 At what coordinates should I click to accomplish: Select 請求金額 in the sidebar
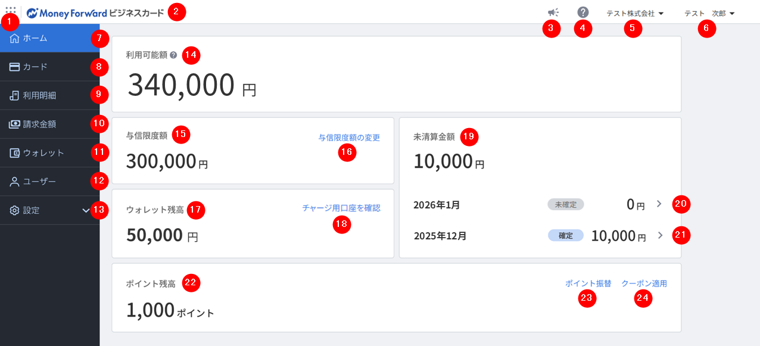pos(40,124)
